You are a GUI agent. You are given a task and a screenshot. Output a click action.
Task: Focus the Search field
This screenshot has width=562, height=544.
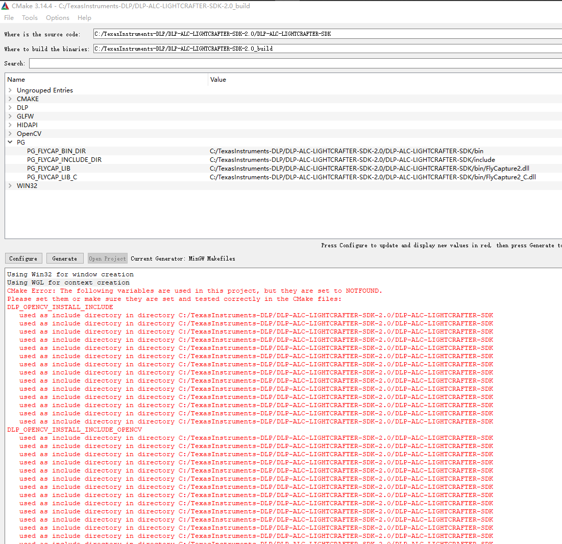[296, 63]
